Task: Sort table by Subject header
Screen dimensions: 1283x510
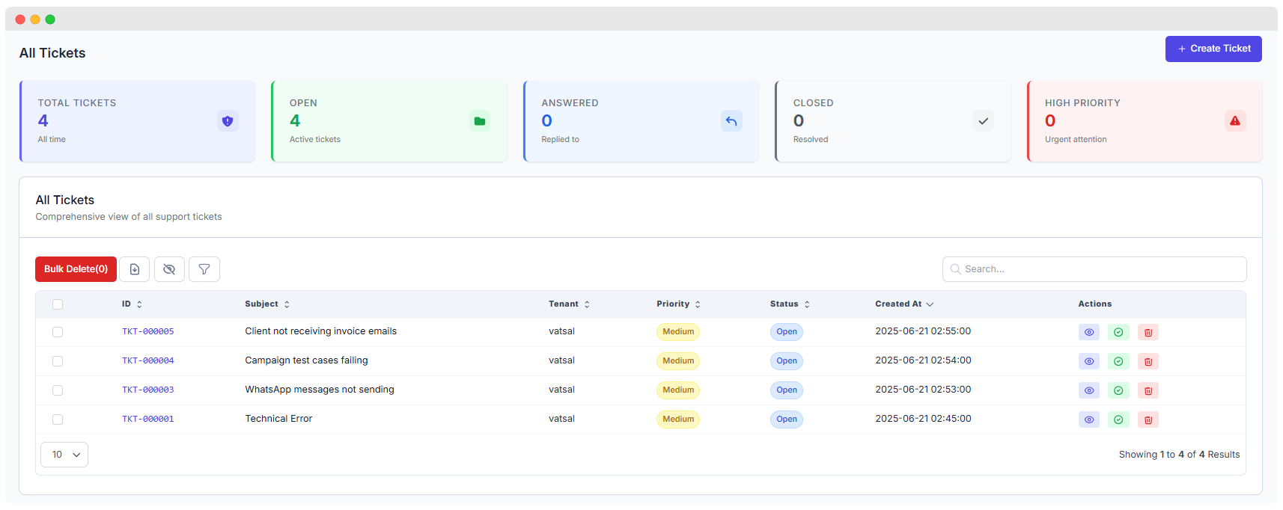Action: (x=266, y=304)
